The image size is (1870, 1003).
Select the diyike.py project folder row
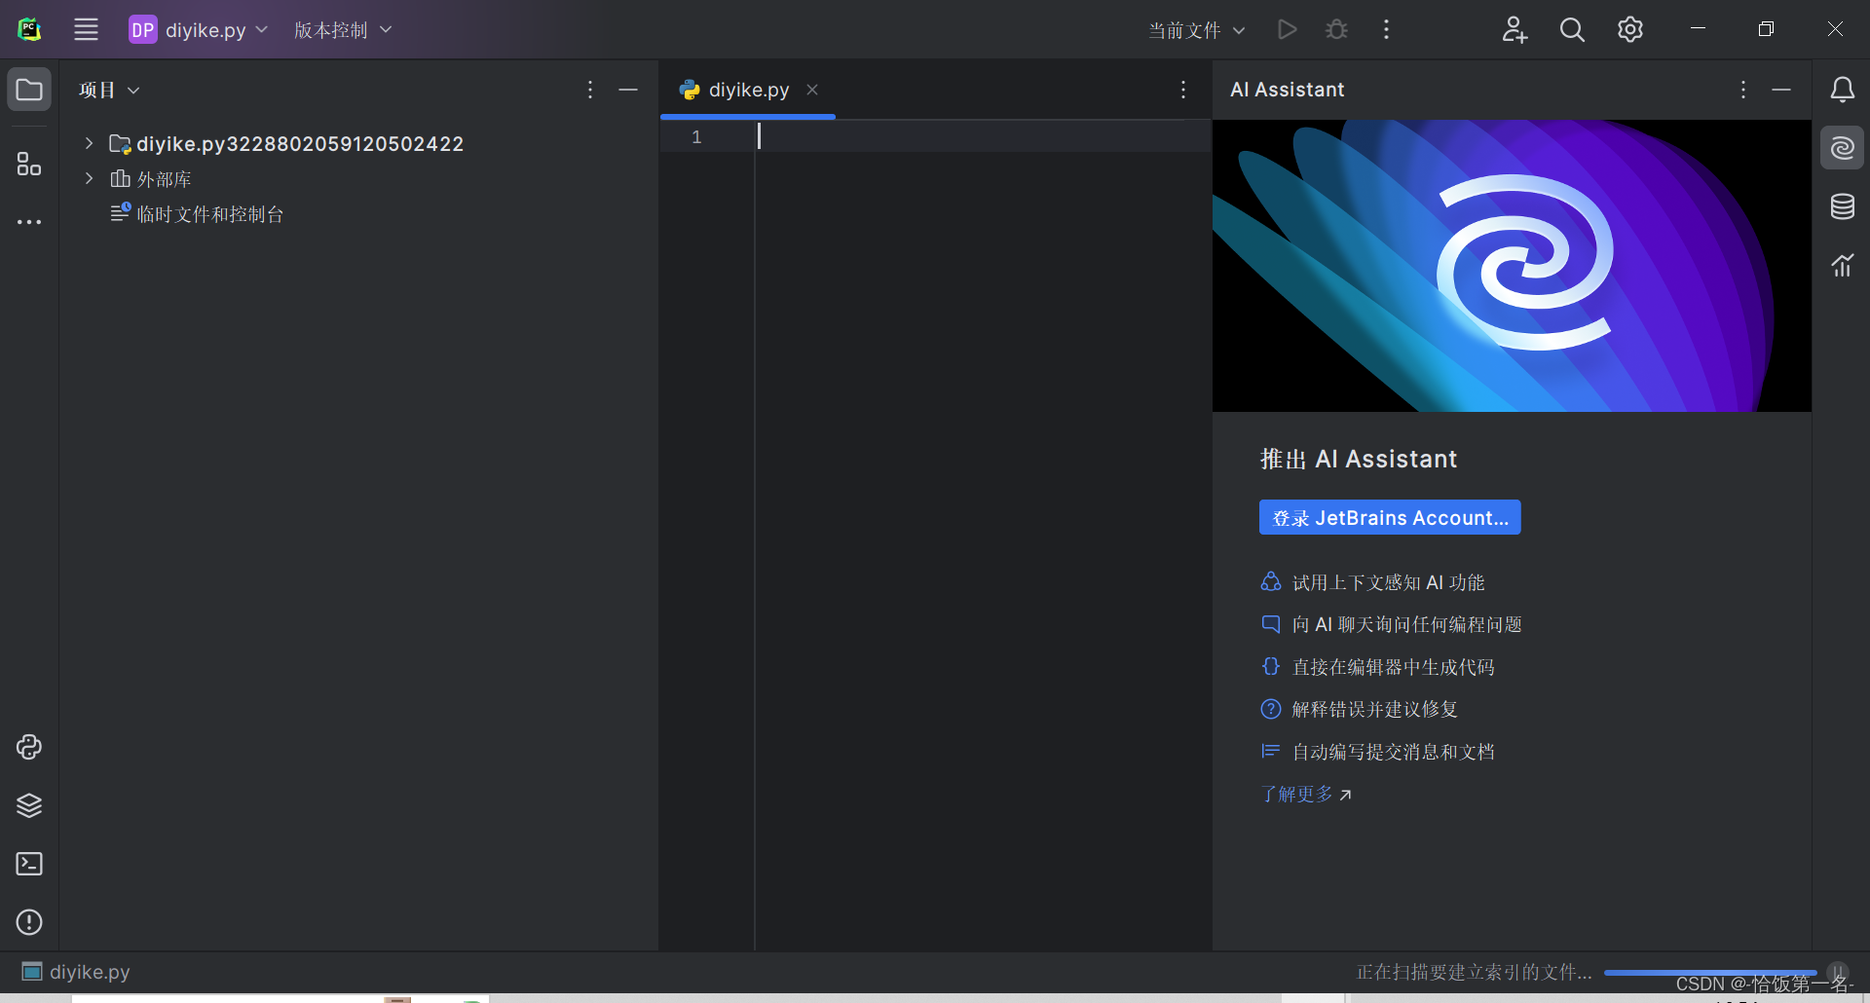(358, 143)
